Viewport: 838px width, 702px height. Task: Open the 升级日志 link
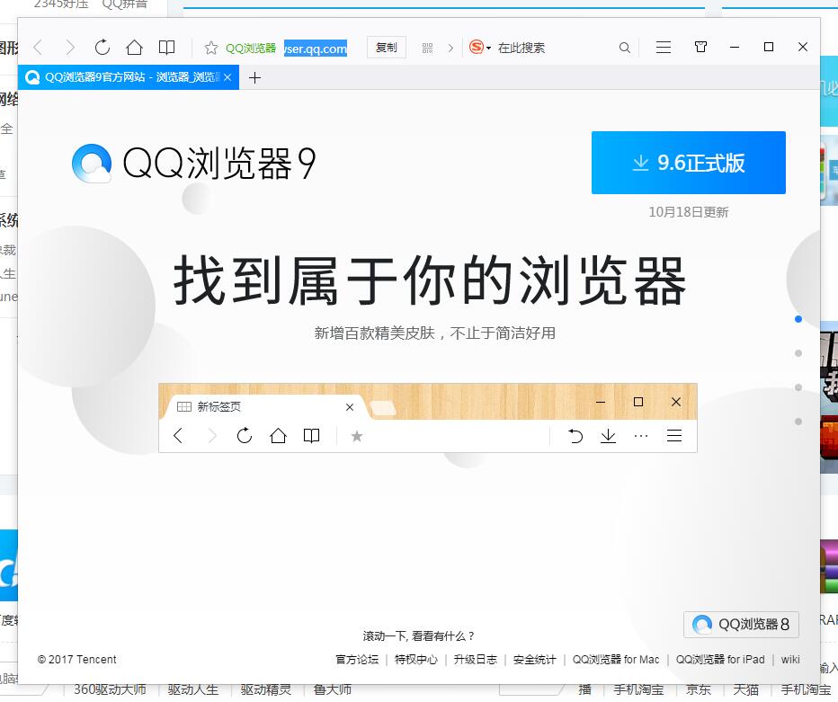click(475, 659)
